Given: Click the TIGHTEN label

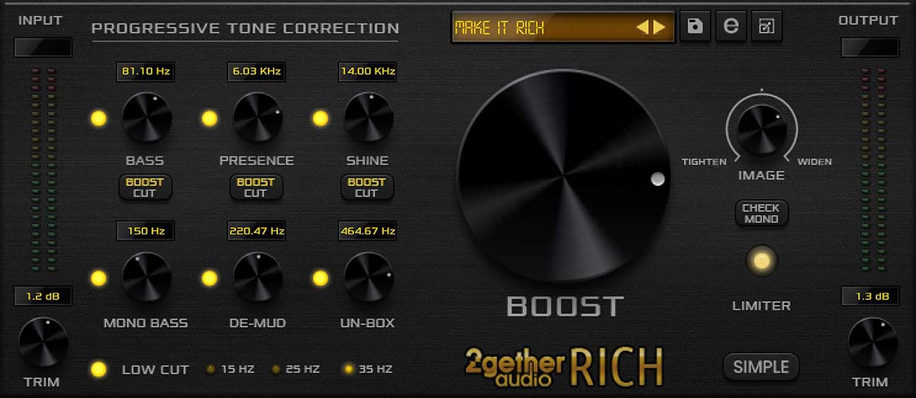Looking at the screenshot, I should [x=703, y=162].
